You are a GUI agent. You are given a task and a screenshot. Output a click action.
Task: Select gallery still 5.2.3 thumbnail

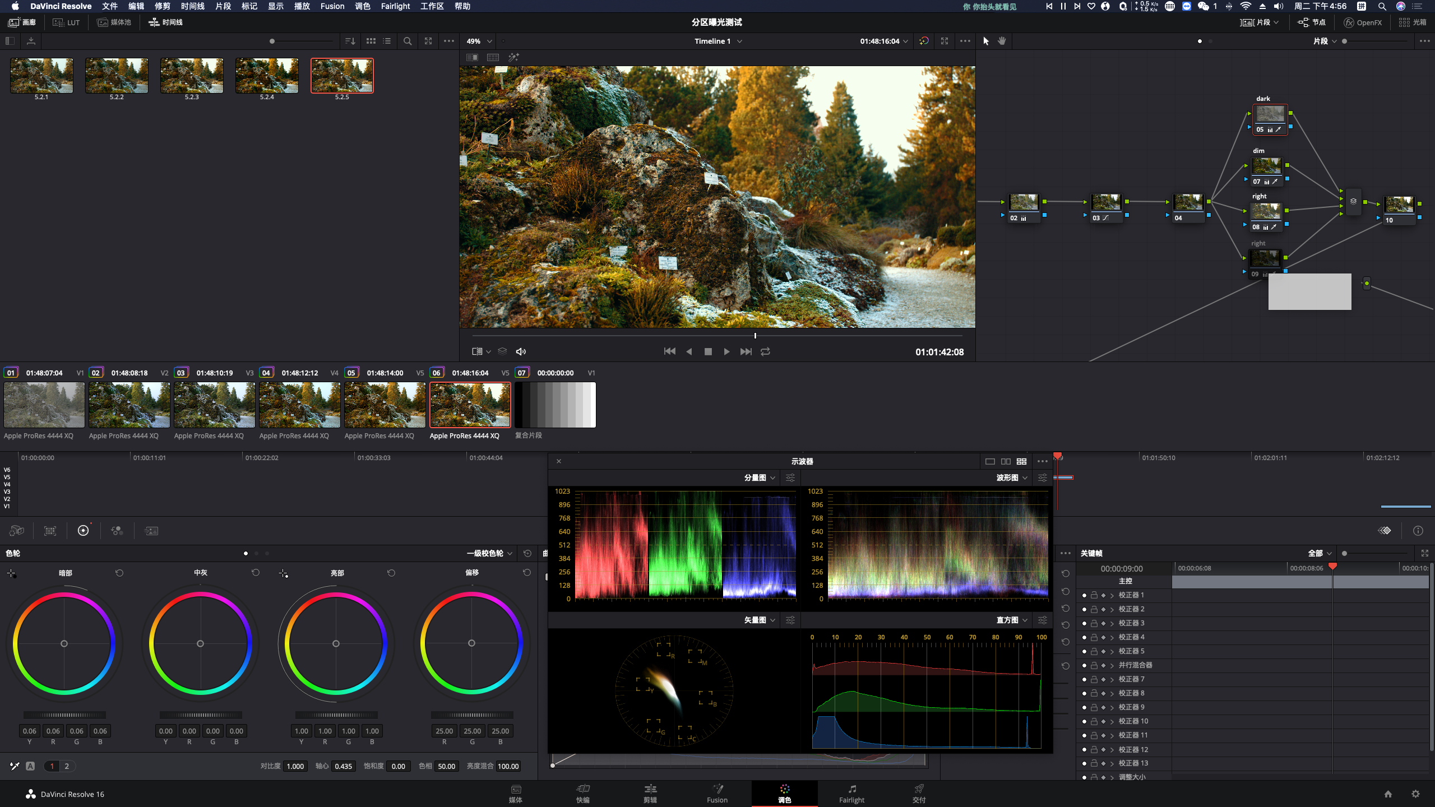pyautogui.click(x=192, y=76)
